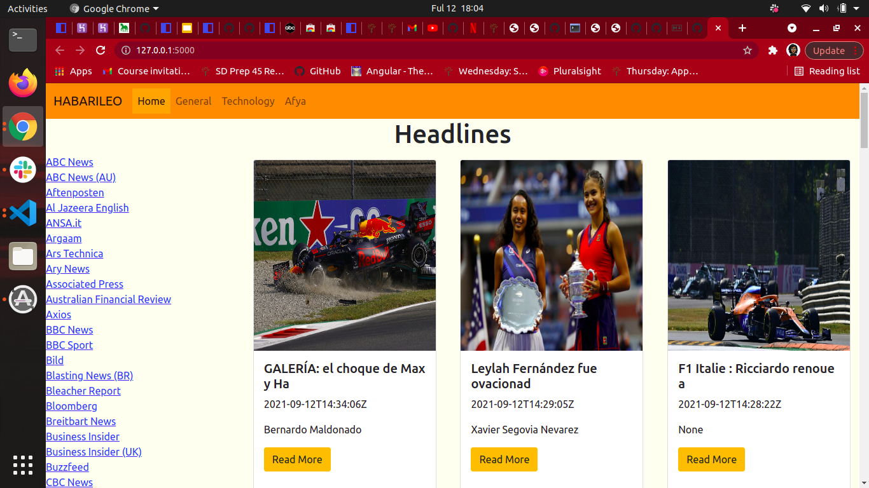Open the Buzzfeed source link
The height and width of the screenshot is (488, 869).
(x=67, y=467)
